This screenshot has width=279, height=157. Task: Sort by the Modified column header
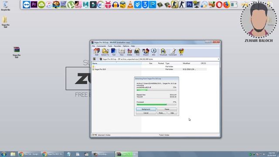(x=186, y=63)
